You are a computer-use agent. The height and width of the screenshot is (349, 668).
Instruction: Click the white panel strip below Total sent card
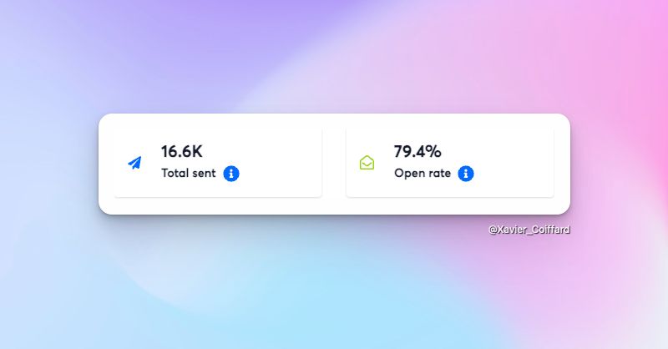pyautogui.click(x=217, y=205)
